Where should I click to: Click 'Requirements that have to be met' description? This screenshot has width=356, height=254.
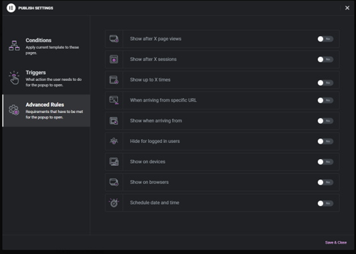(54, 114)
